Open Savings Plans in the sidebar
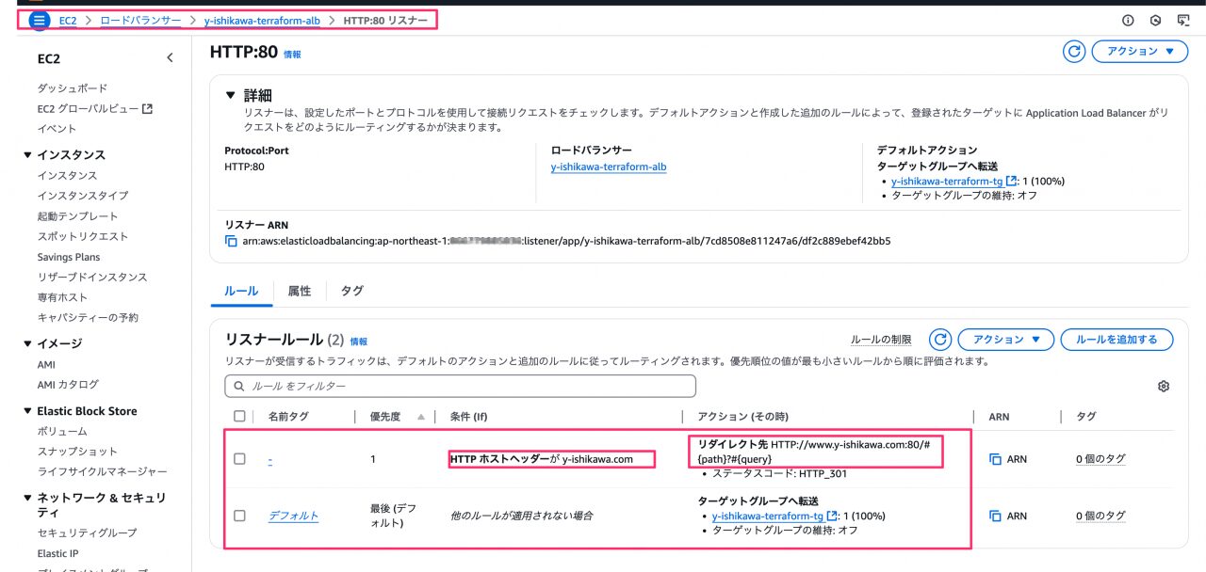This screenshot has width=1206, height=572. (69, 257)
